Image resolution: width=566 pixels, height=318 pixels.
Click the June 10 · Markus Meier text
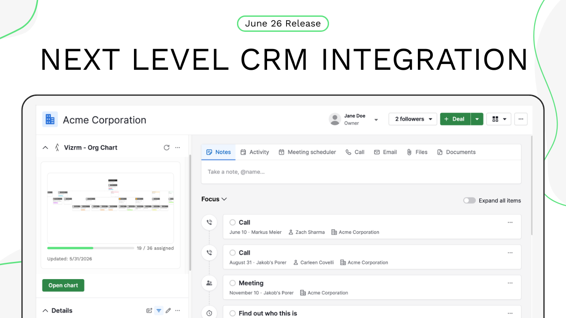pyautogui.click(x=256, y=232)
